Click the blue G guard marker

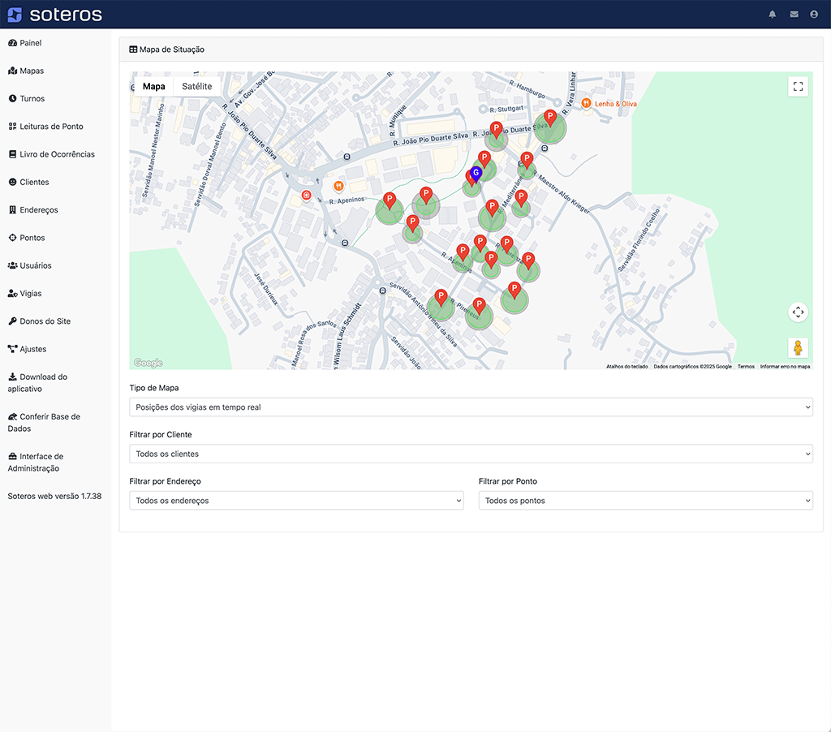pos(476,173)
